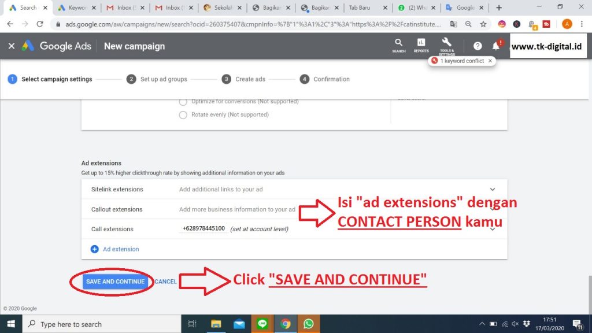
Task: Click the CANCEL link
Action: [x=165, y=282]
